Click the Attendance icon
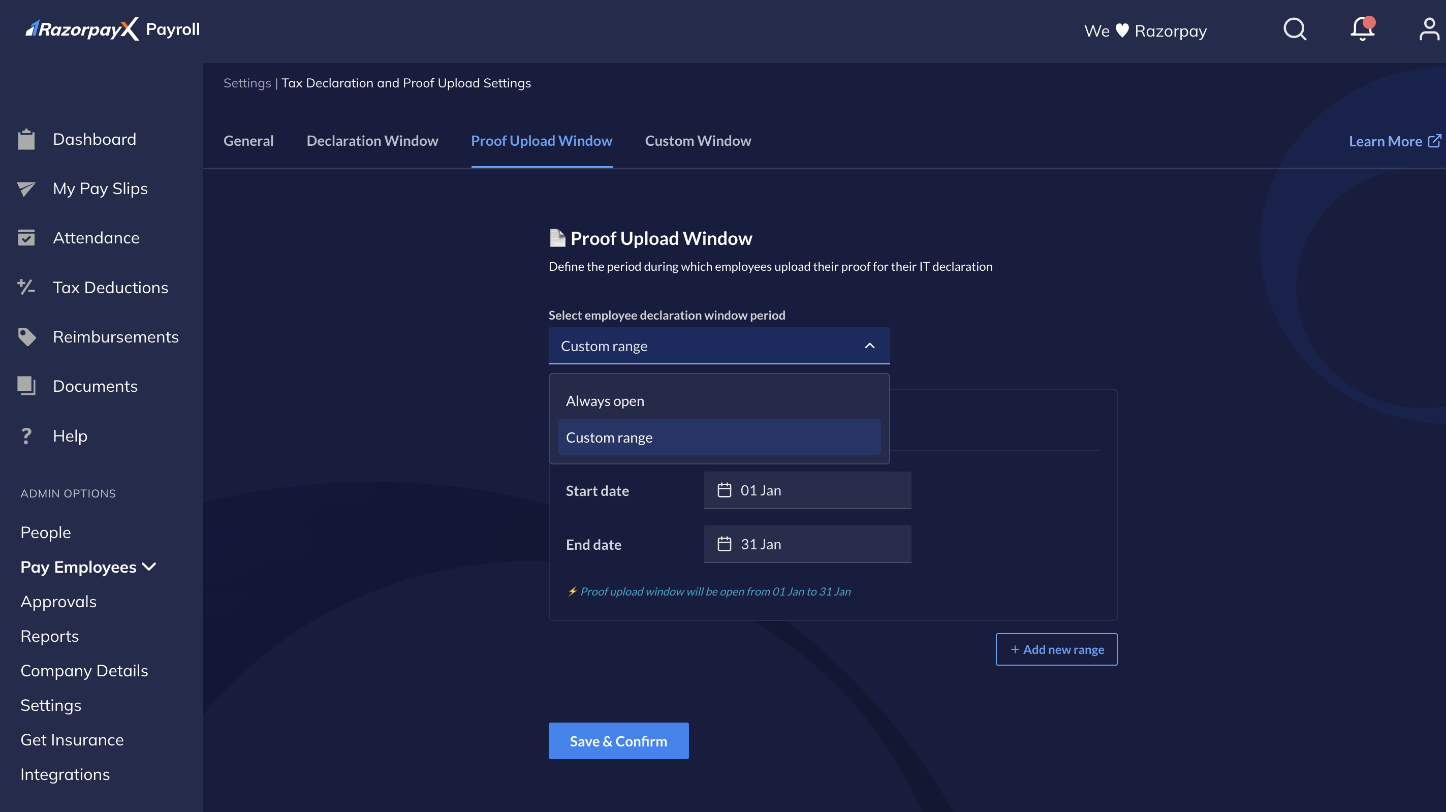Viewport: 1446px width, 812px height. tap(26, 238)
